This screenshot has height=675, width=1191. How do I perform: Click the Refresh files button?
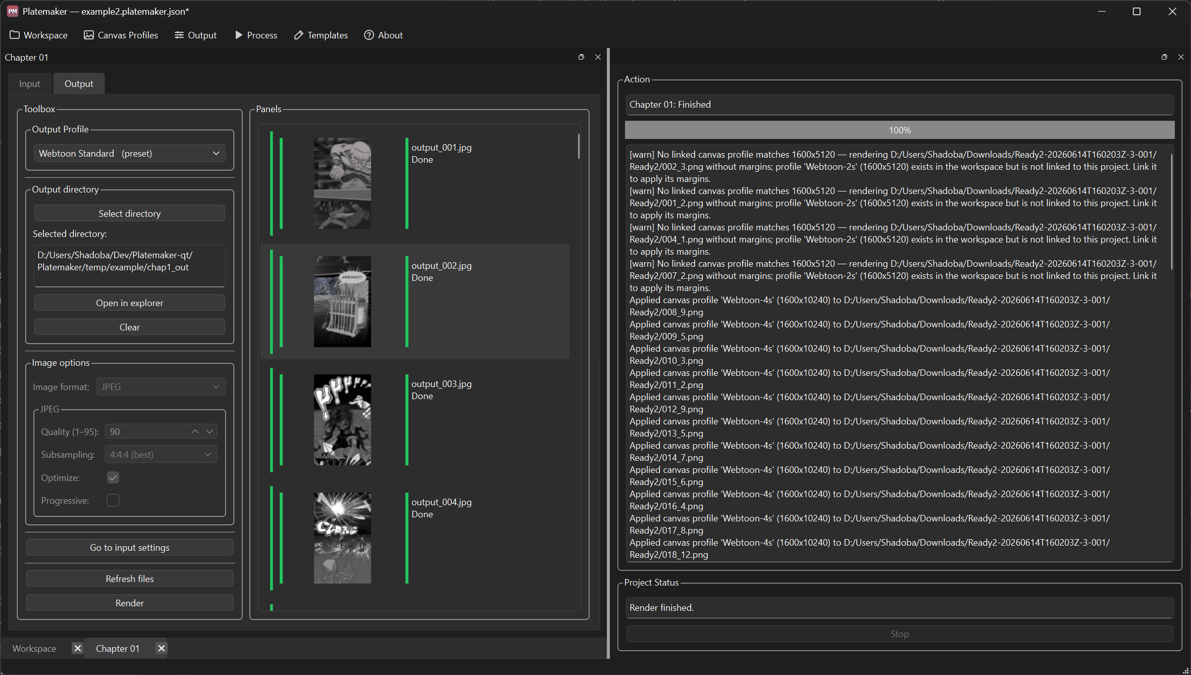(x=130, y=578)
